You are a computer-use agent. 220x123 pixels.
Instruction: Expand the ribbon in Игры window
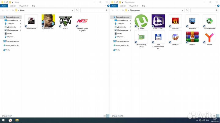[x=105, y=6]
